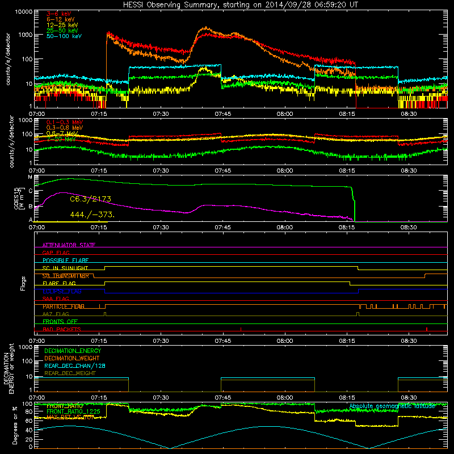Viewport: 454px width, 454px height.
Task: Select the orange 6-12 keV legend label
Action: click(61, 19)
